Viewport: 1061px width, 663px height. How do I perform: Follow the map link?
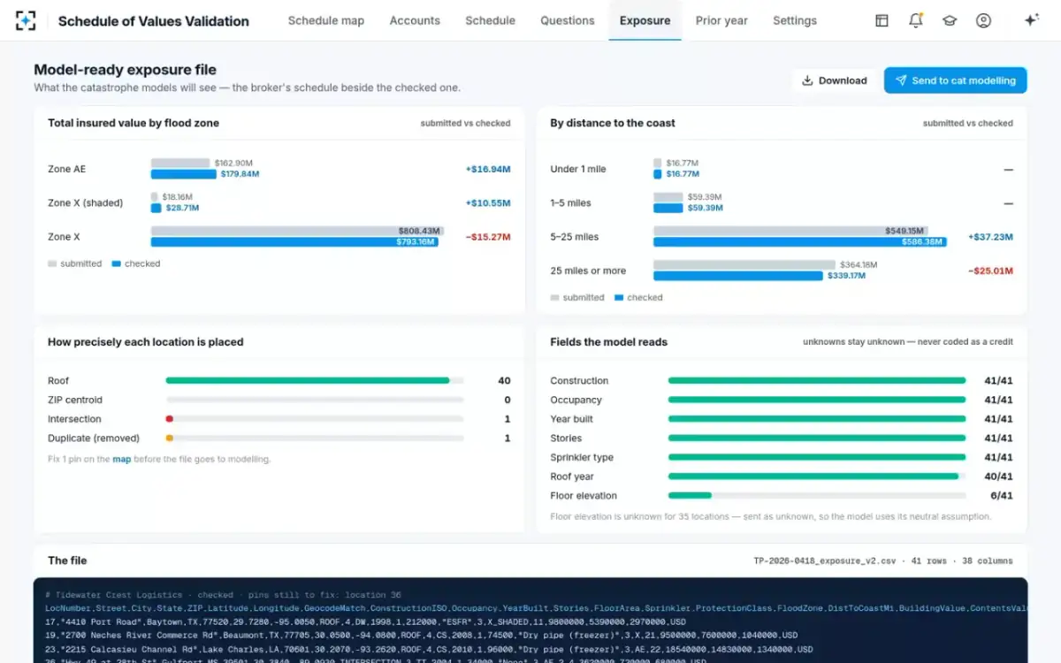pyautogui.click(x=121, y=459)
